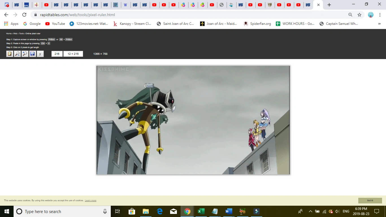Viewport: 386px width, 217px height.
Task: Click the 1366 × 768 dimension text
Action: click(x=100, y=54)
